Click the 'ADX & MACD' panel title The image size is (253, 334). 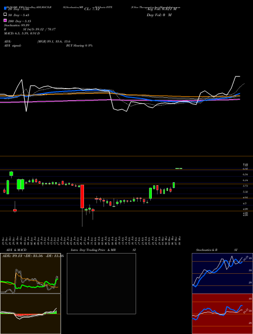pyautogui.click(x=16, y=250)
